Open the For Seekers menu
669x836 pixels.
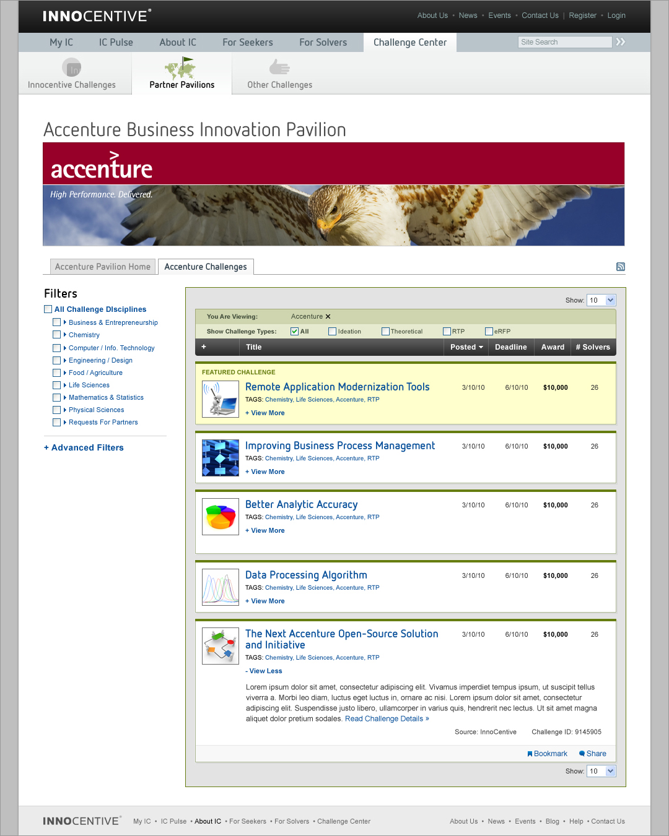pos(248,42)
